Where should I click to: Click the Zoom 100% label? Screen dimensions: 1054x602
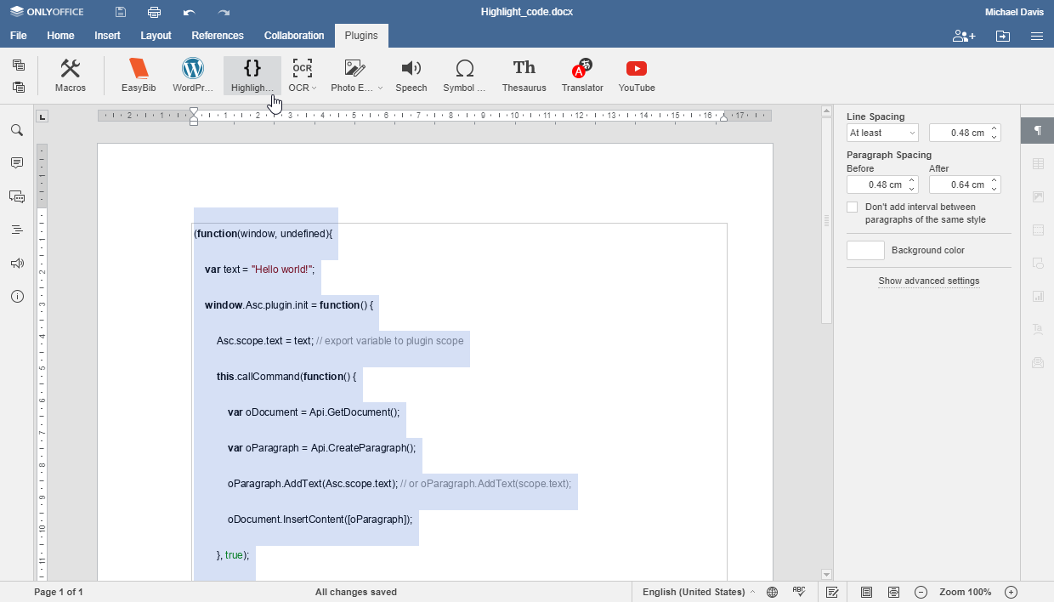coord(966,592)
